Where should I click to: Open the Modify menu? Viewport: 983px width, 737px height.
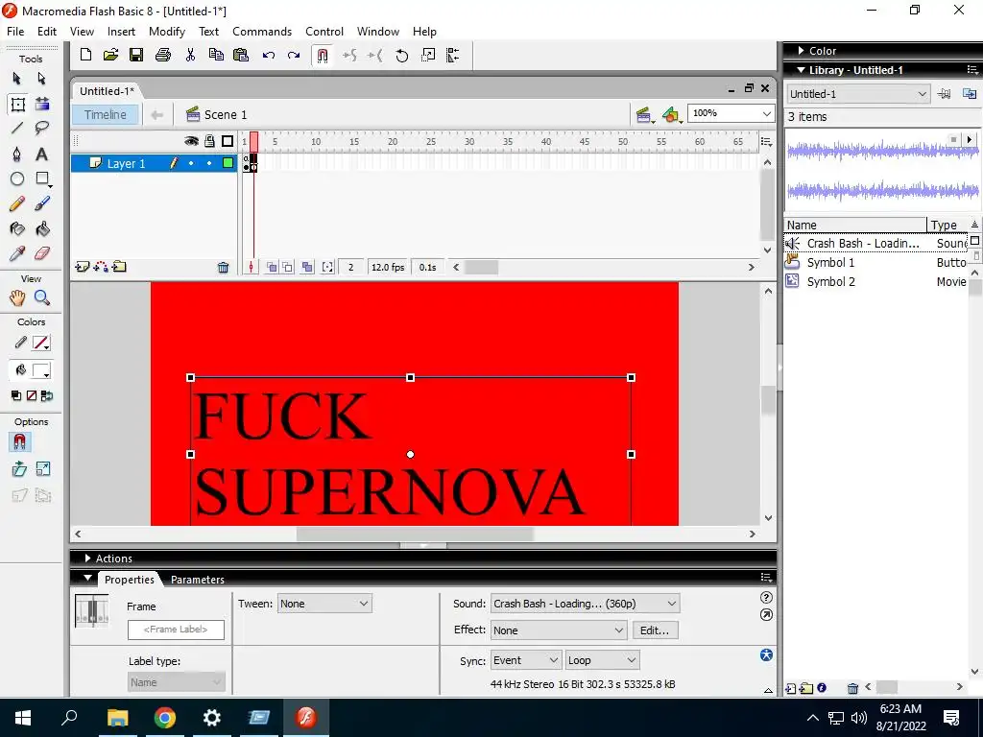167,32
